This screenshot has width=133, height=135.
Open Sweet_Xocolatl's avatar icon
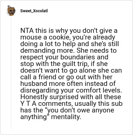pyautogui.click(x=11, y=11)
